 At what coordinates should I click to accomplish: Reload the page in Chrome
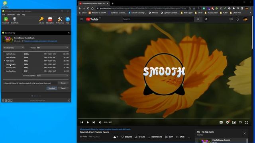[88, 8]
